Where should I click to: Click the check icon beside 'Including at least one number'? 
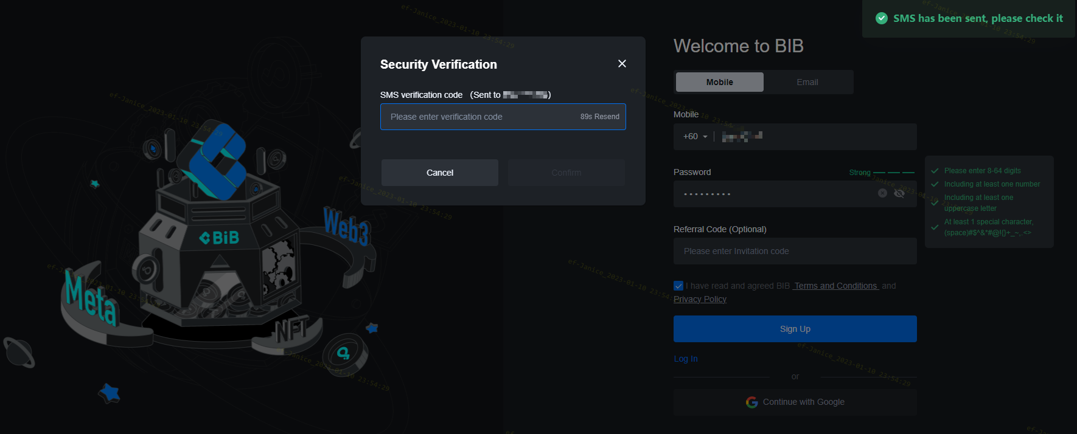(x=935, y=184)
